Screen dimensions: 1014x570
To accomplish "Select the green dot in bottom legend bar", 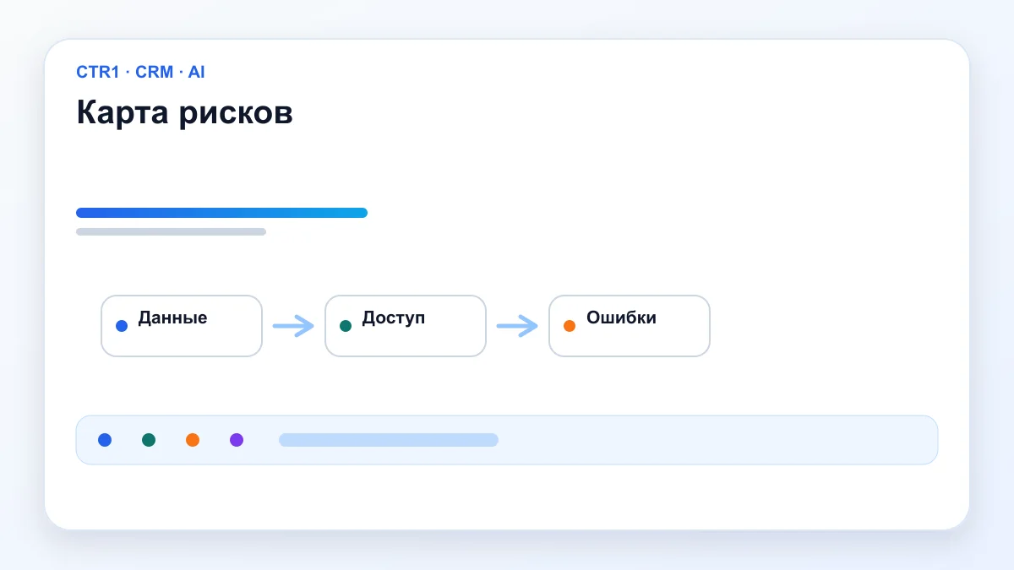I will tap(149, 440).
